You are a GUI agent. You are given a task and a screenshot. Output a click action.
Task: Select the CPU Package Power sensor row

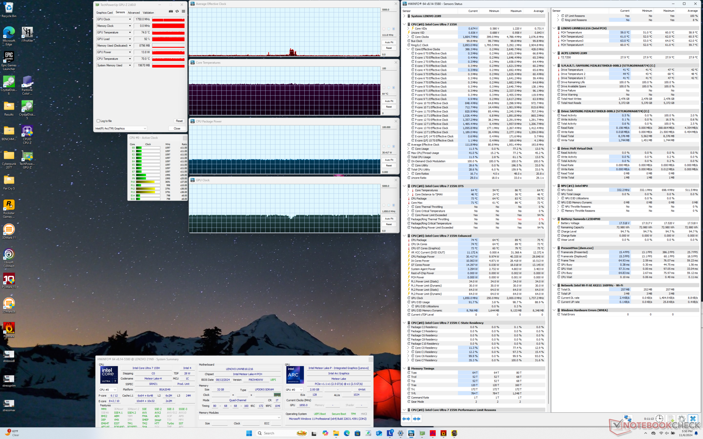476,256
